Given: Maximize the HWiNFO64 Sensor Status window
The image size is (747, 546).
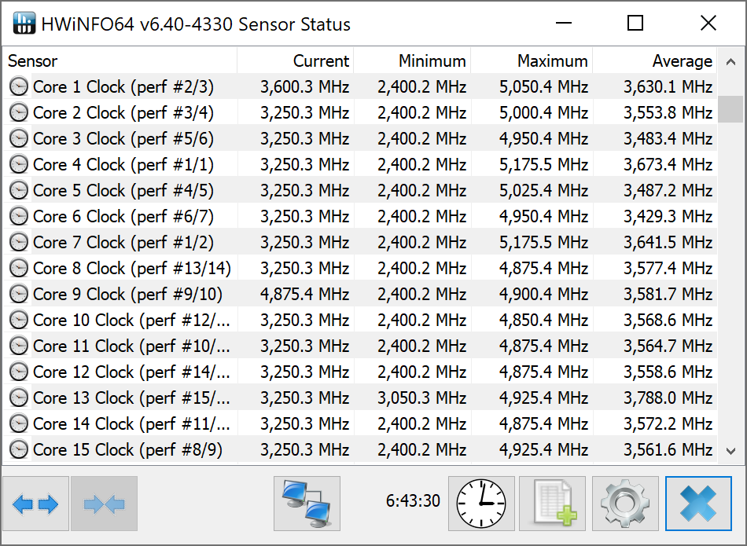Looking at the screenshot, I should point(635,23).
